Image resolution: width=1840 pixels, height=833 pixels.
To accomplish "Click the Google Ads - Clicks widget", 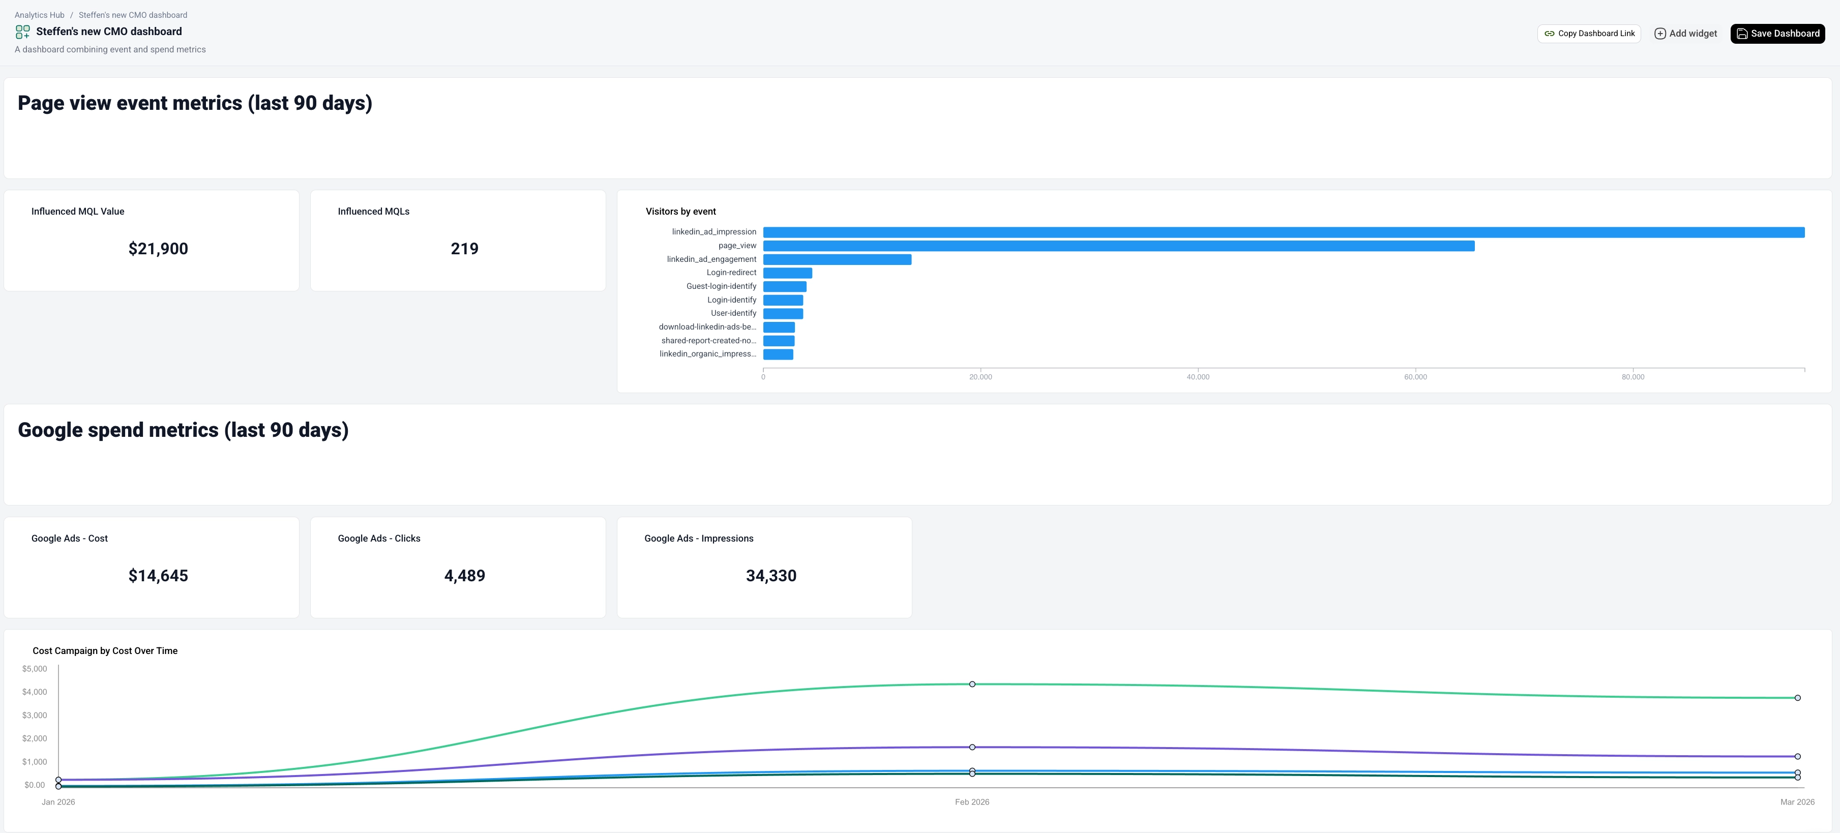I will [x=458, y=567].
